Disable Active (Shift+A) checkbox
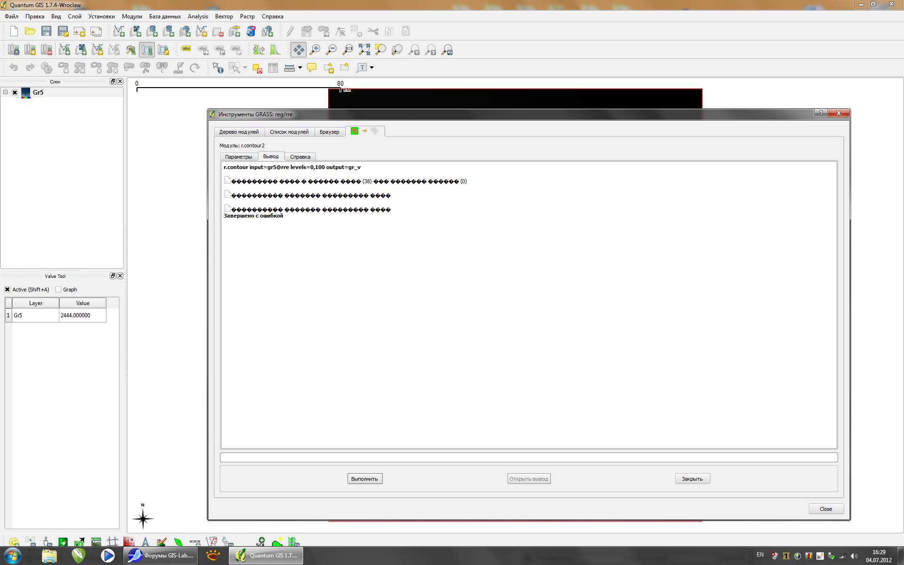904x565 pixels. tap(8, 290)
